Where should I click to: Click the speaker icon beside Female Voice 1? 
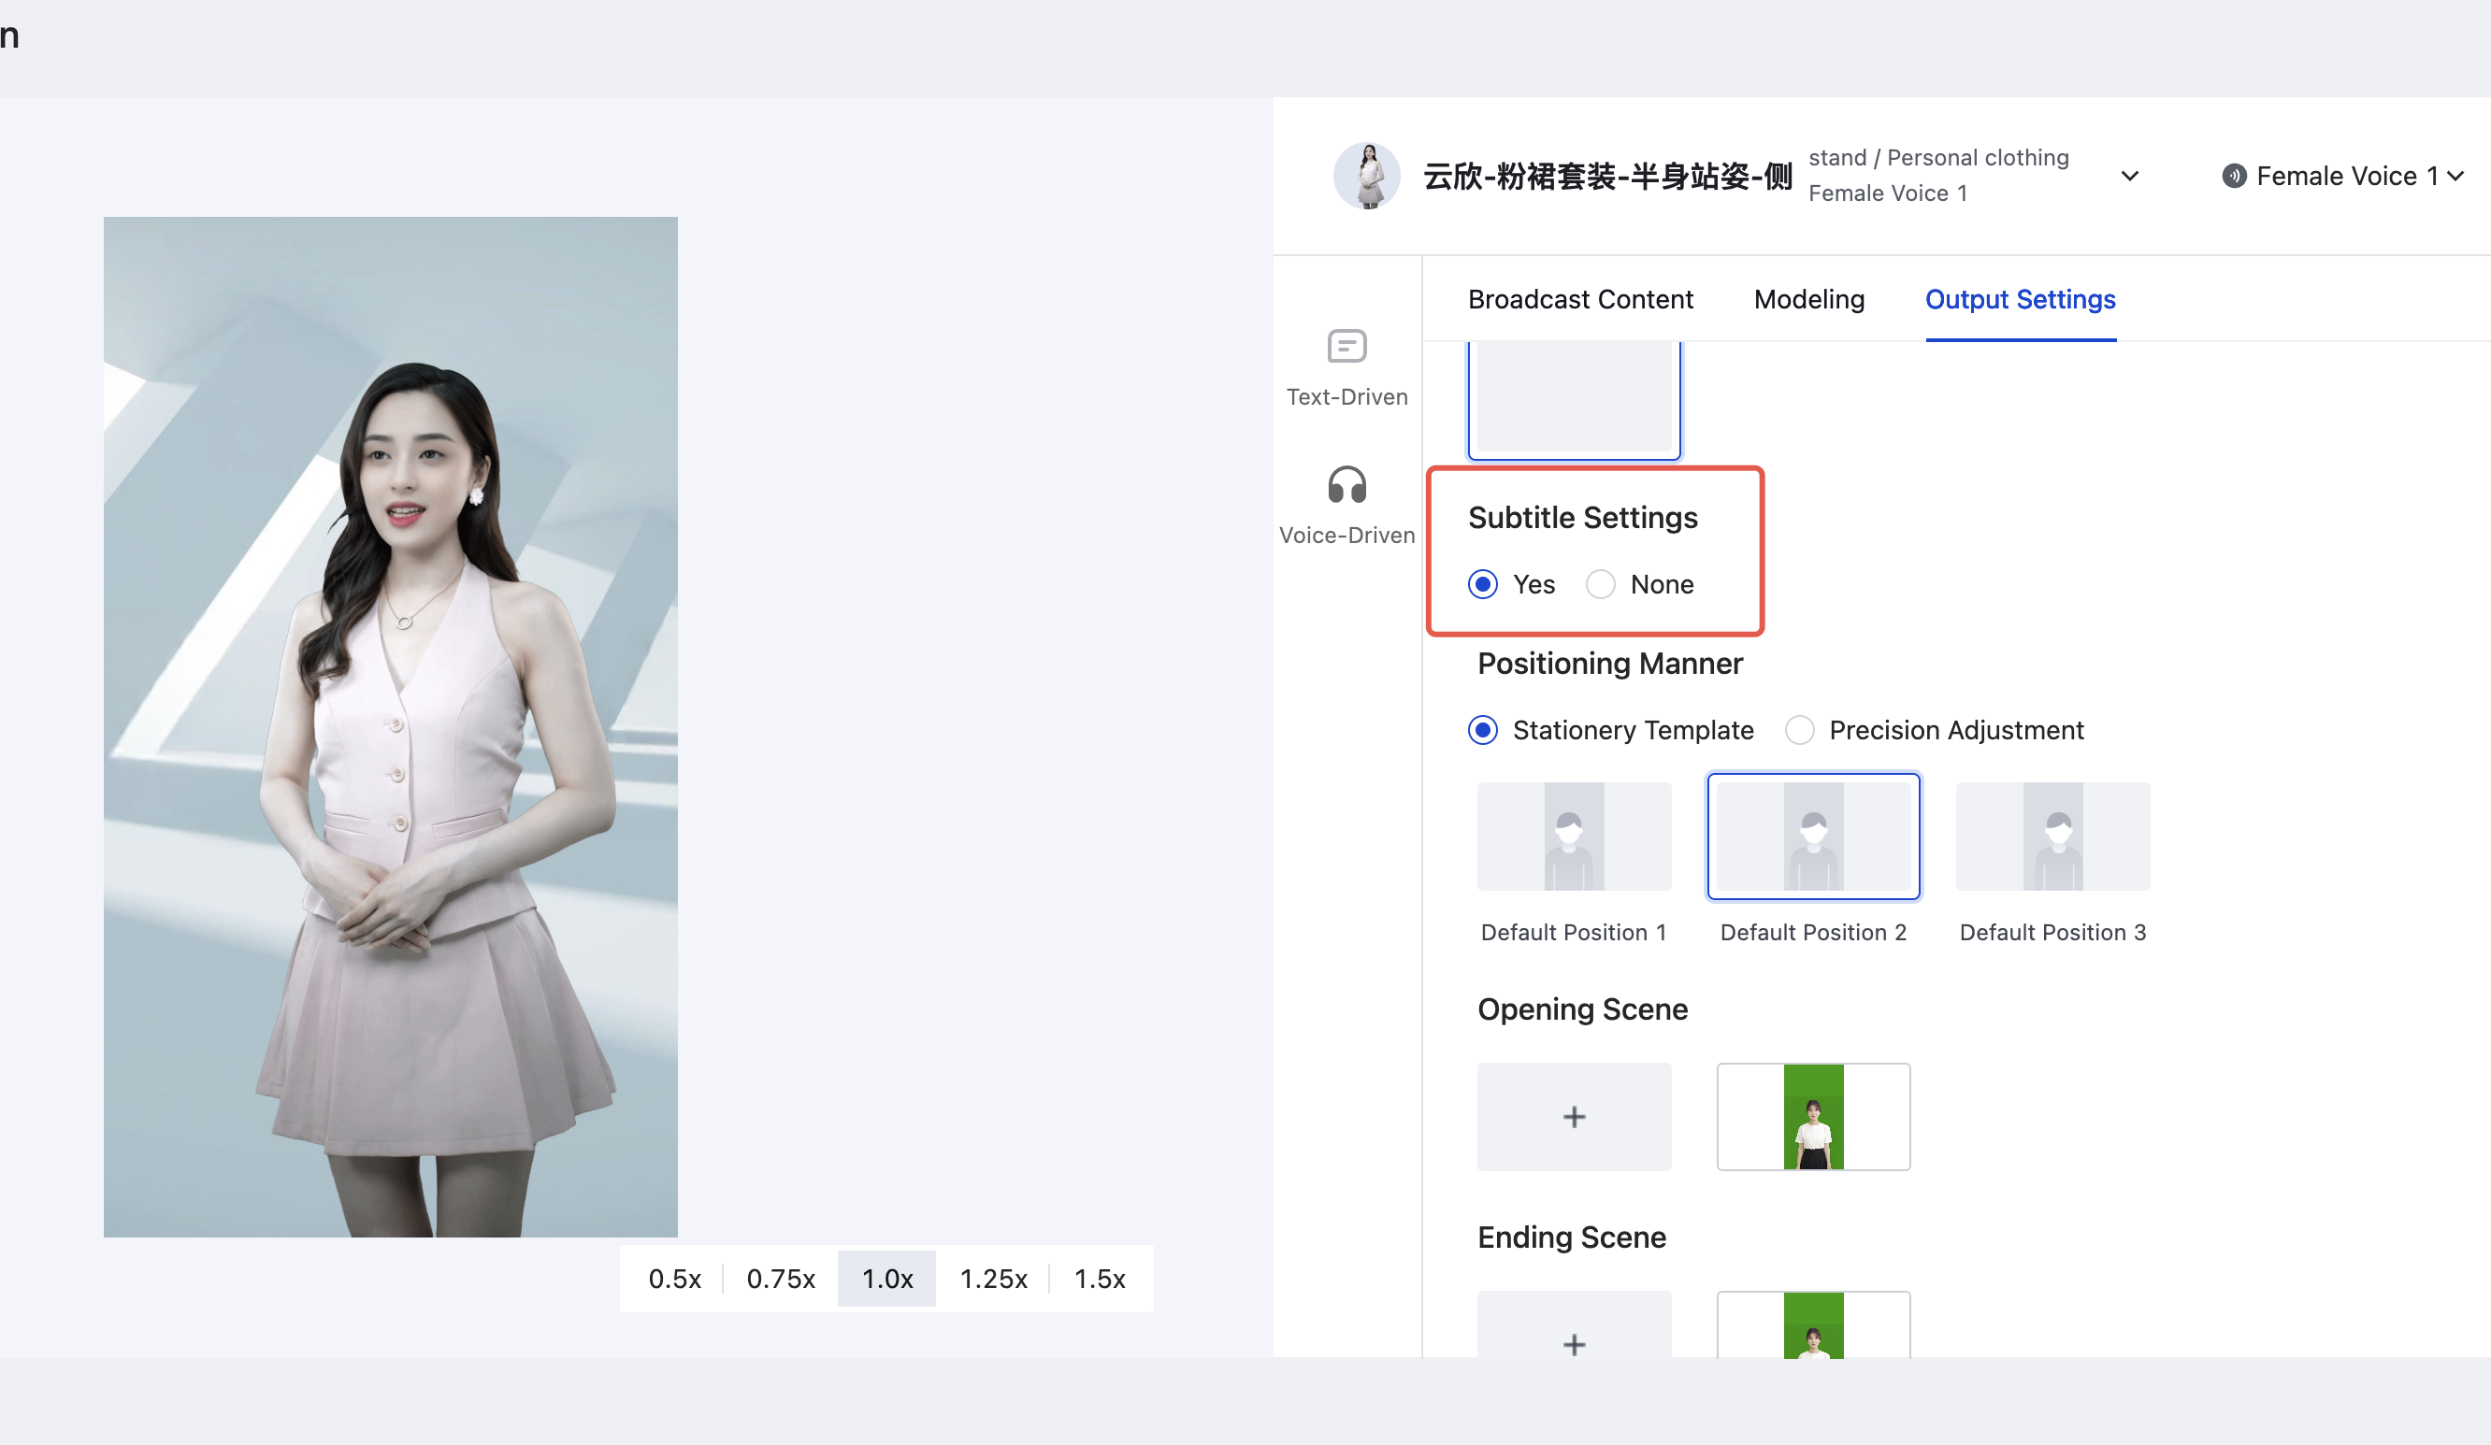2233,176
